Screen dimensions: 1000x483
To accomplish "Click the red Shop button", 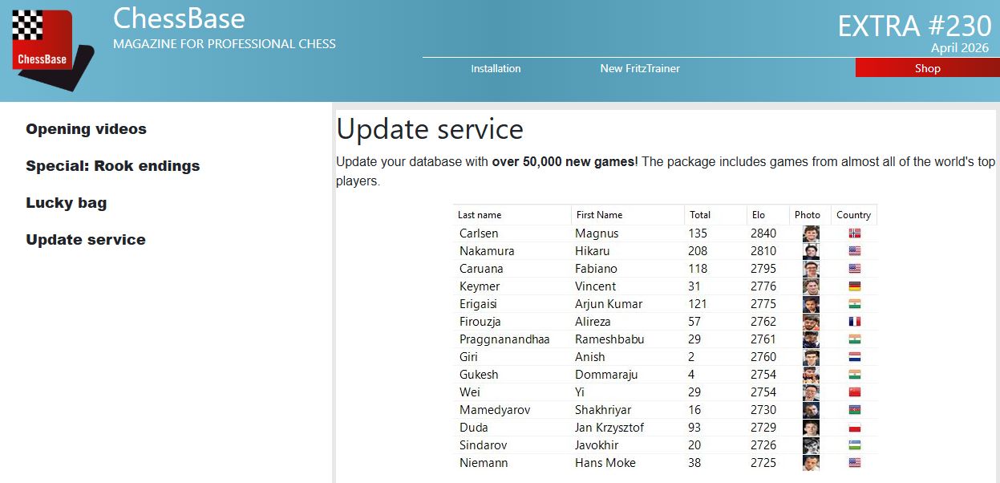I will [927, 69].
